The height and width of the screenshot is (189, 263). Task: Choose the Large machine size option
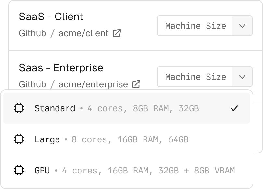click(47, 139)
